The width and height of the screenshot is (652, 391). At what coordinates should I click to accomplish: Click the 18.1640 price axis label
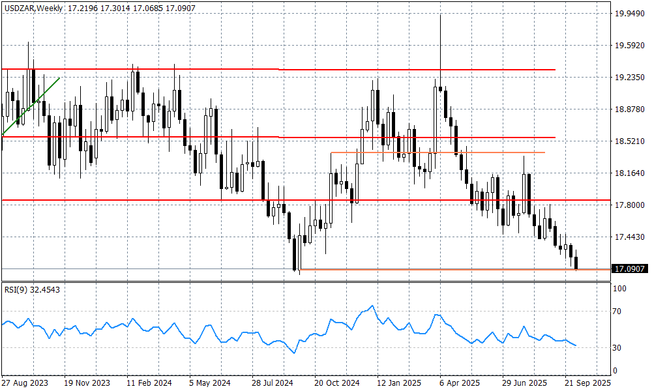point(629,173)
